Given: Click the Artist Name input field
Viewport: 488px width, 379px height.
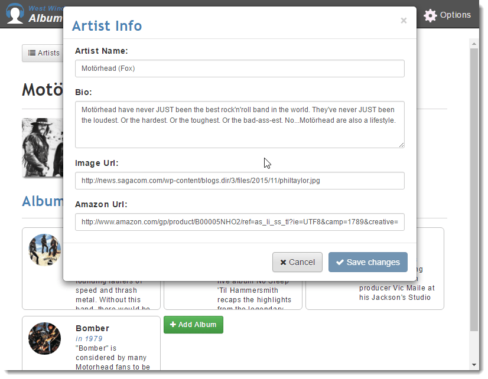Looking at the screenshot, I should (240, 68).
